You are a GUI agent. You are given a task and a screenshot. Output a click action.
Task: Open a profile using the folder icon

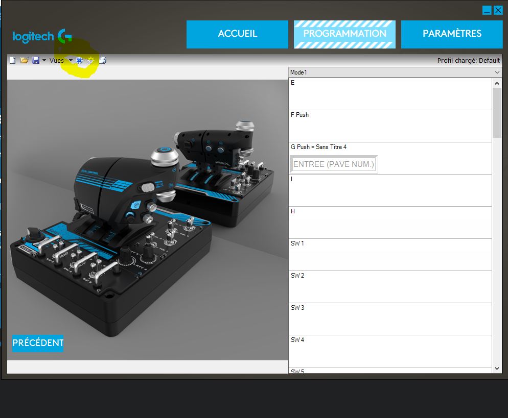[x=25, y=61]
